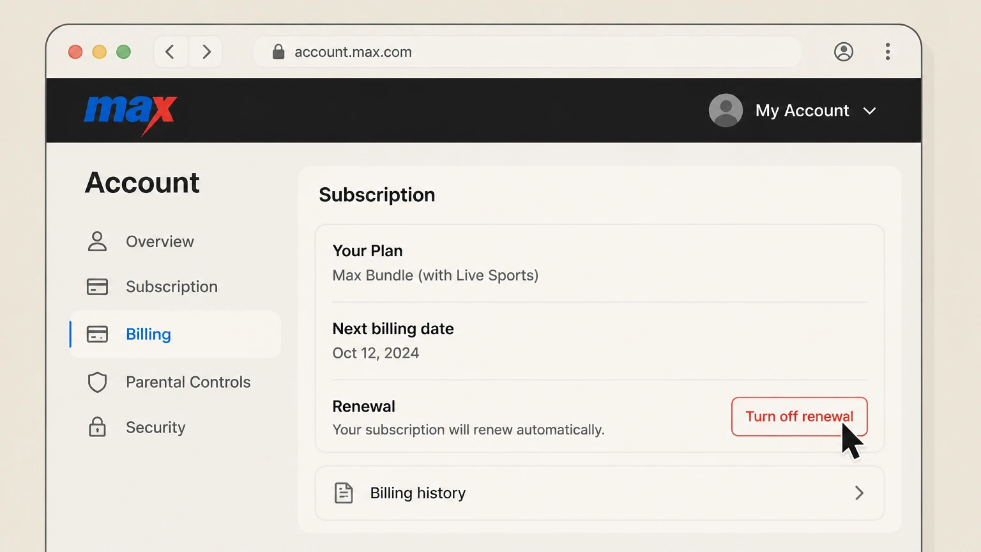Click the account.max.com address bar
Viewport: 981px width, 552px height.
coord(527,52)
